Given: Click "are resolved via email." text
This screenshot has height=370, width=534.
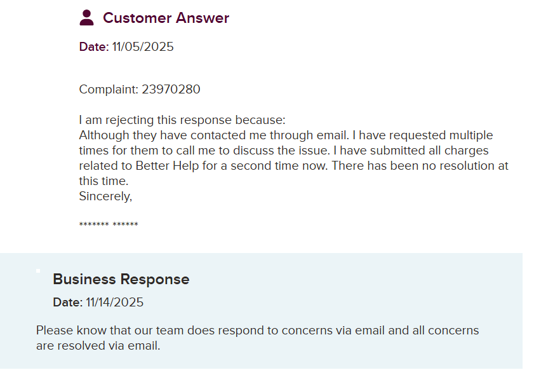Looking at the screenshot, I should pos(98,346).
